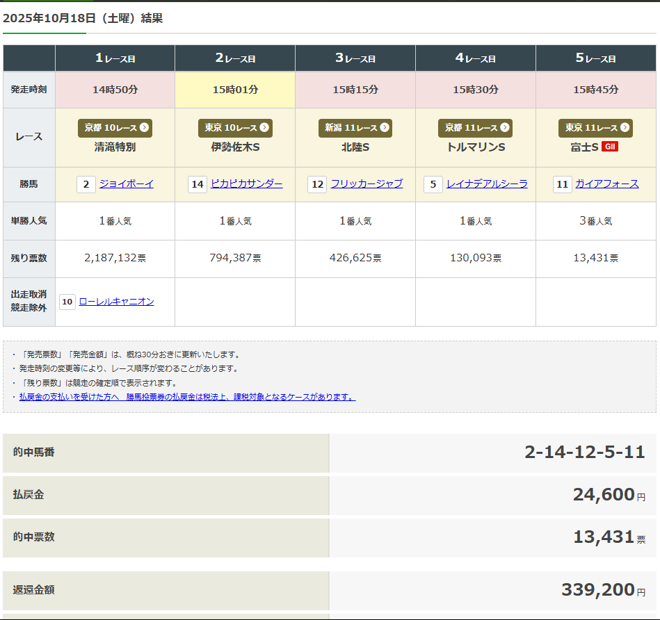Image resolution: width=660 pixels, height=620 pixels.
Task: Click the horse link フリッカージャブ
Action: coord(367,184)
